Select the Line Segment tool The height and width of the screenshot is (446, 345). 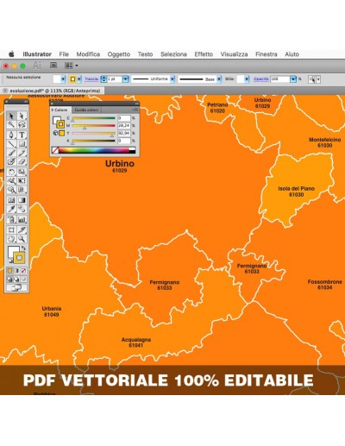tap(11, 143)
